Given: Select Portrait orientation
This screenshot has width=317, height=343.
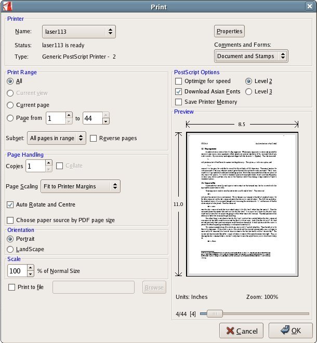Looking at the screenshot, I should 10,239.
